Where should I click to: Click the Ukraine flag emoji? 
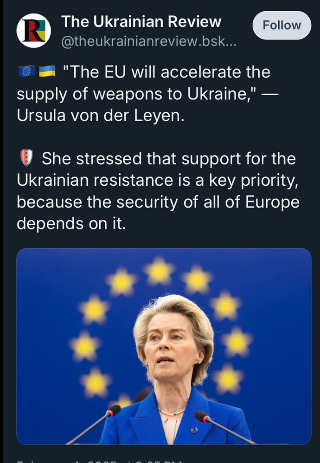click(x=47, y=72)
